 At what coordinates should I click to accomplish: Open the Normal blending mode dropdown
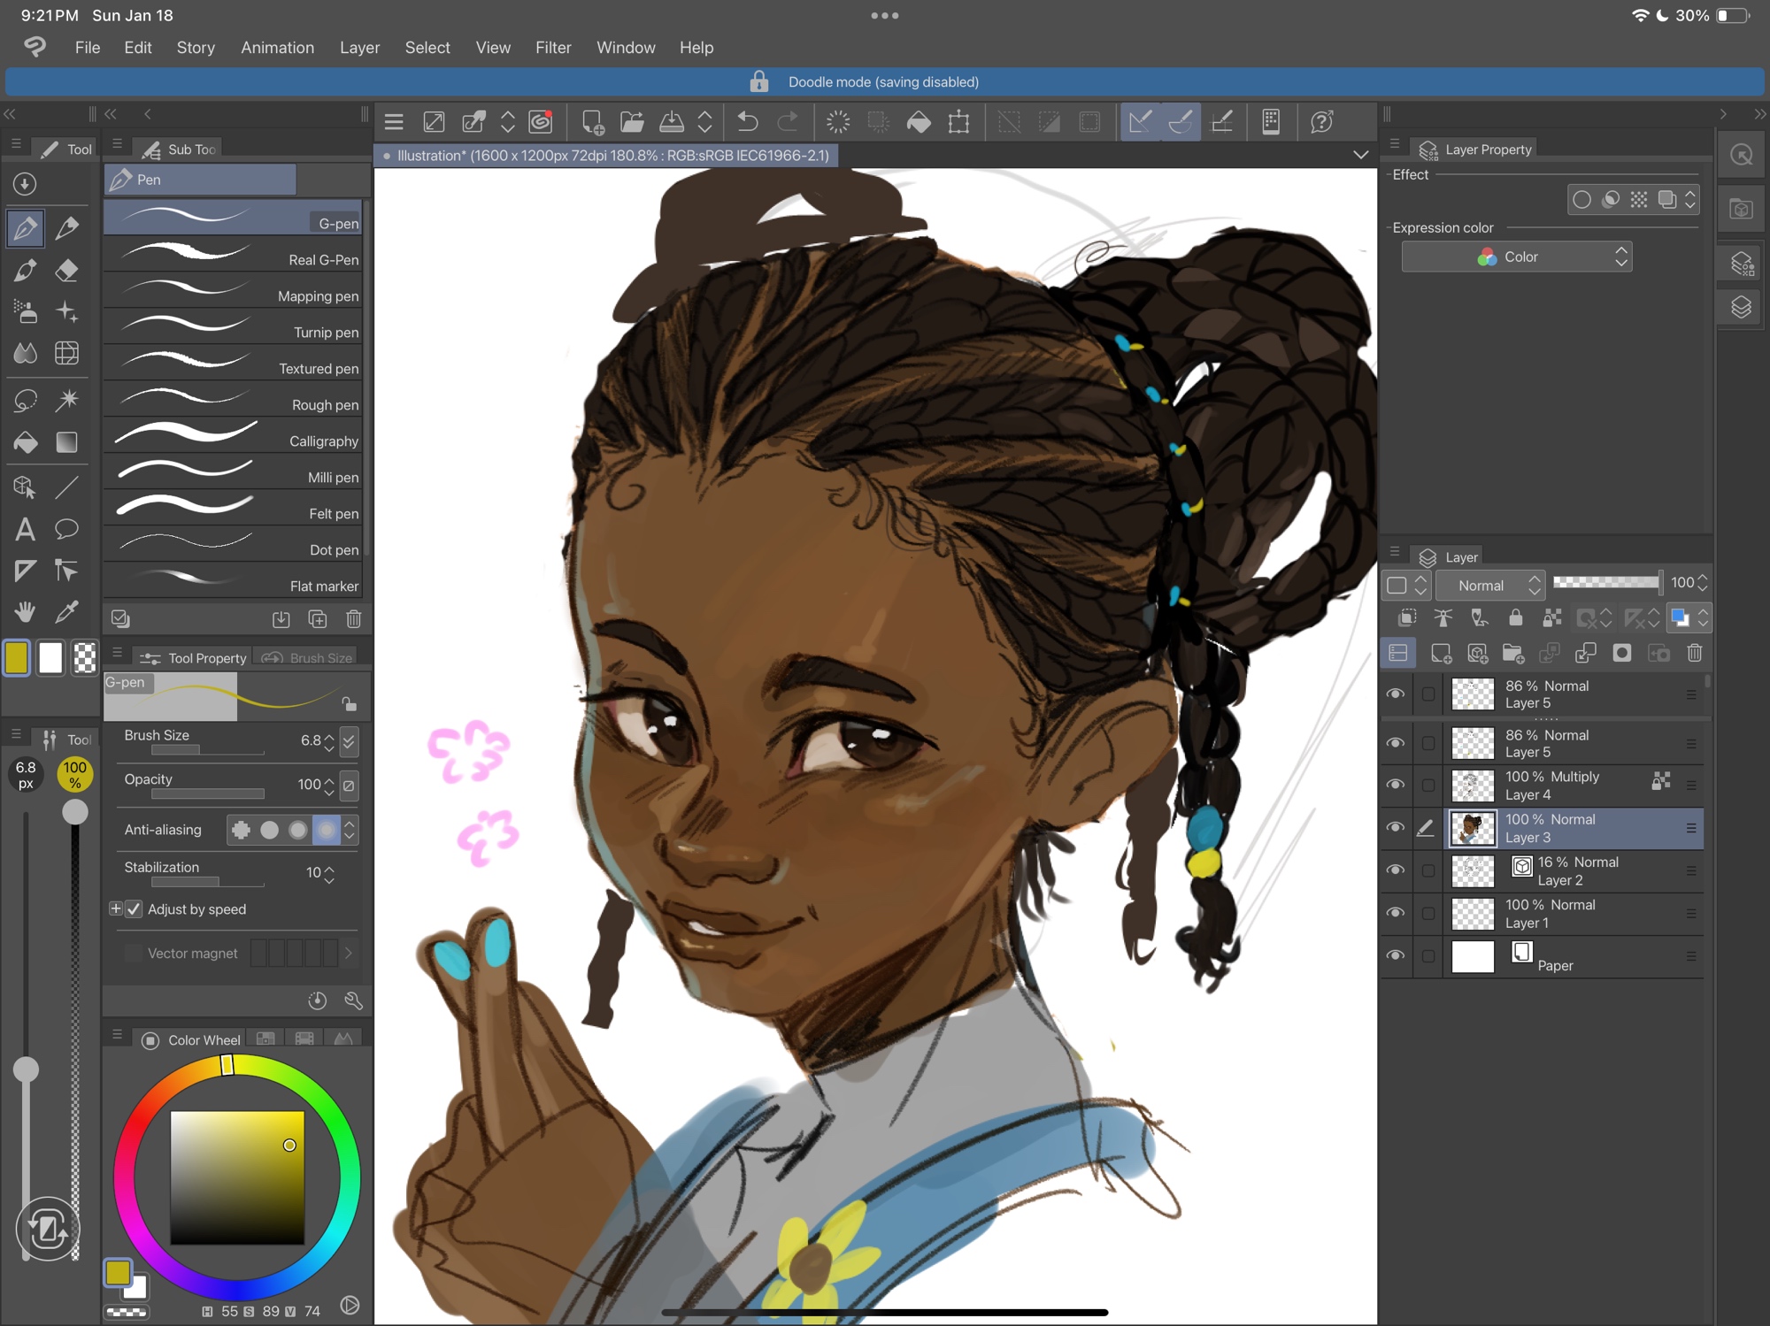click(x=1490, y=585)
